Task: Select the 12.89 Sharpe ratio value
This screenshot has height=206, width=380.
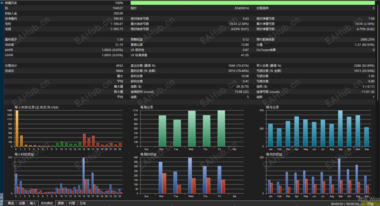Action: click(x=245, y=45)
